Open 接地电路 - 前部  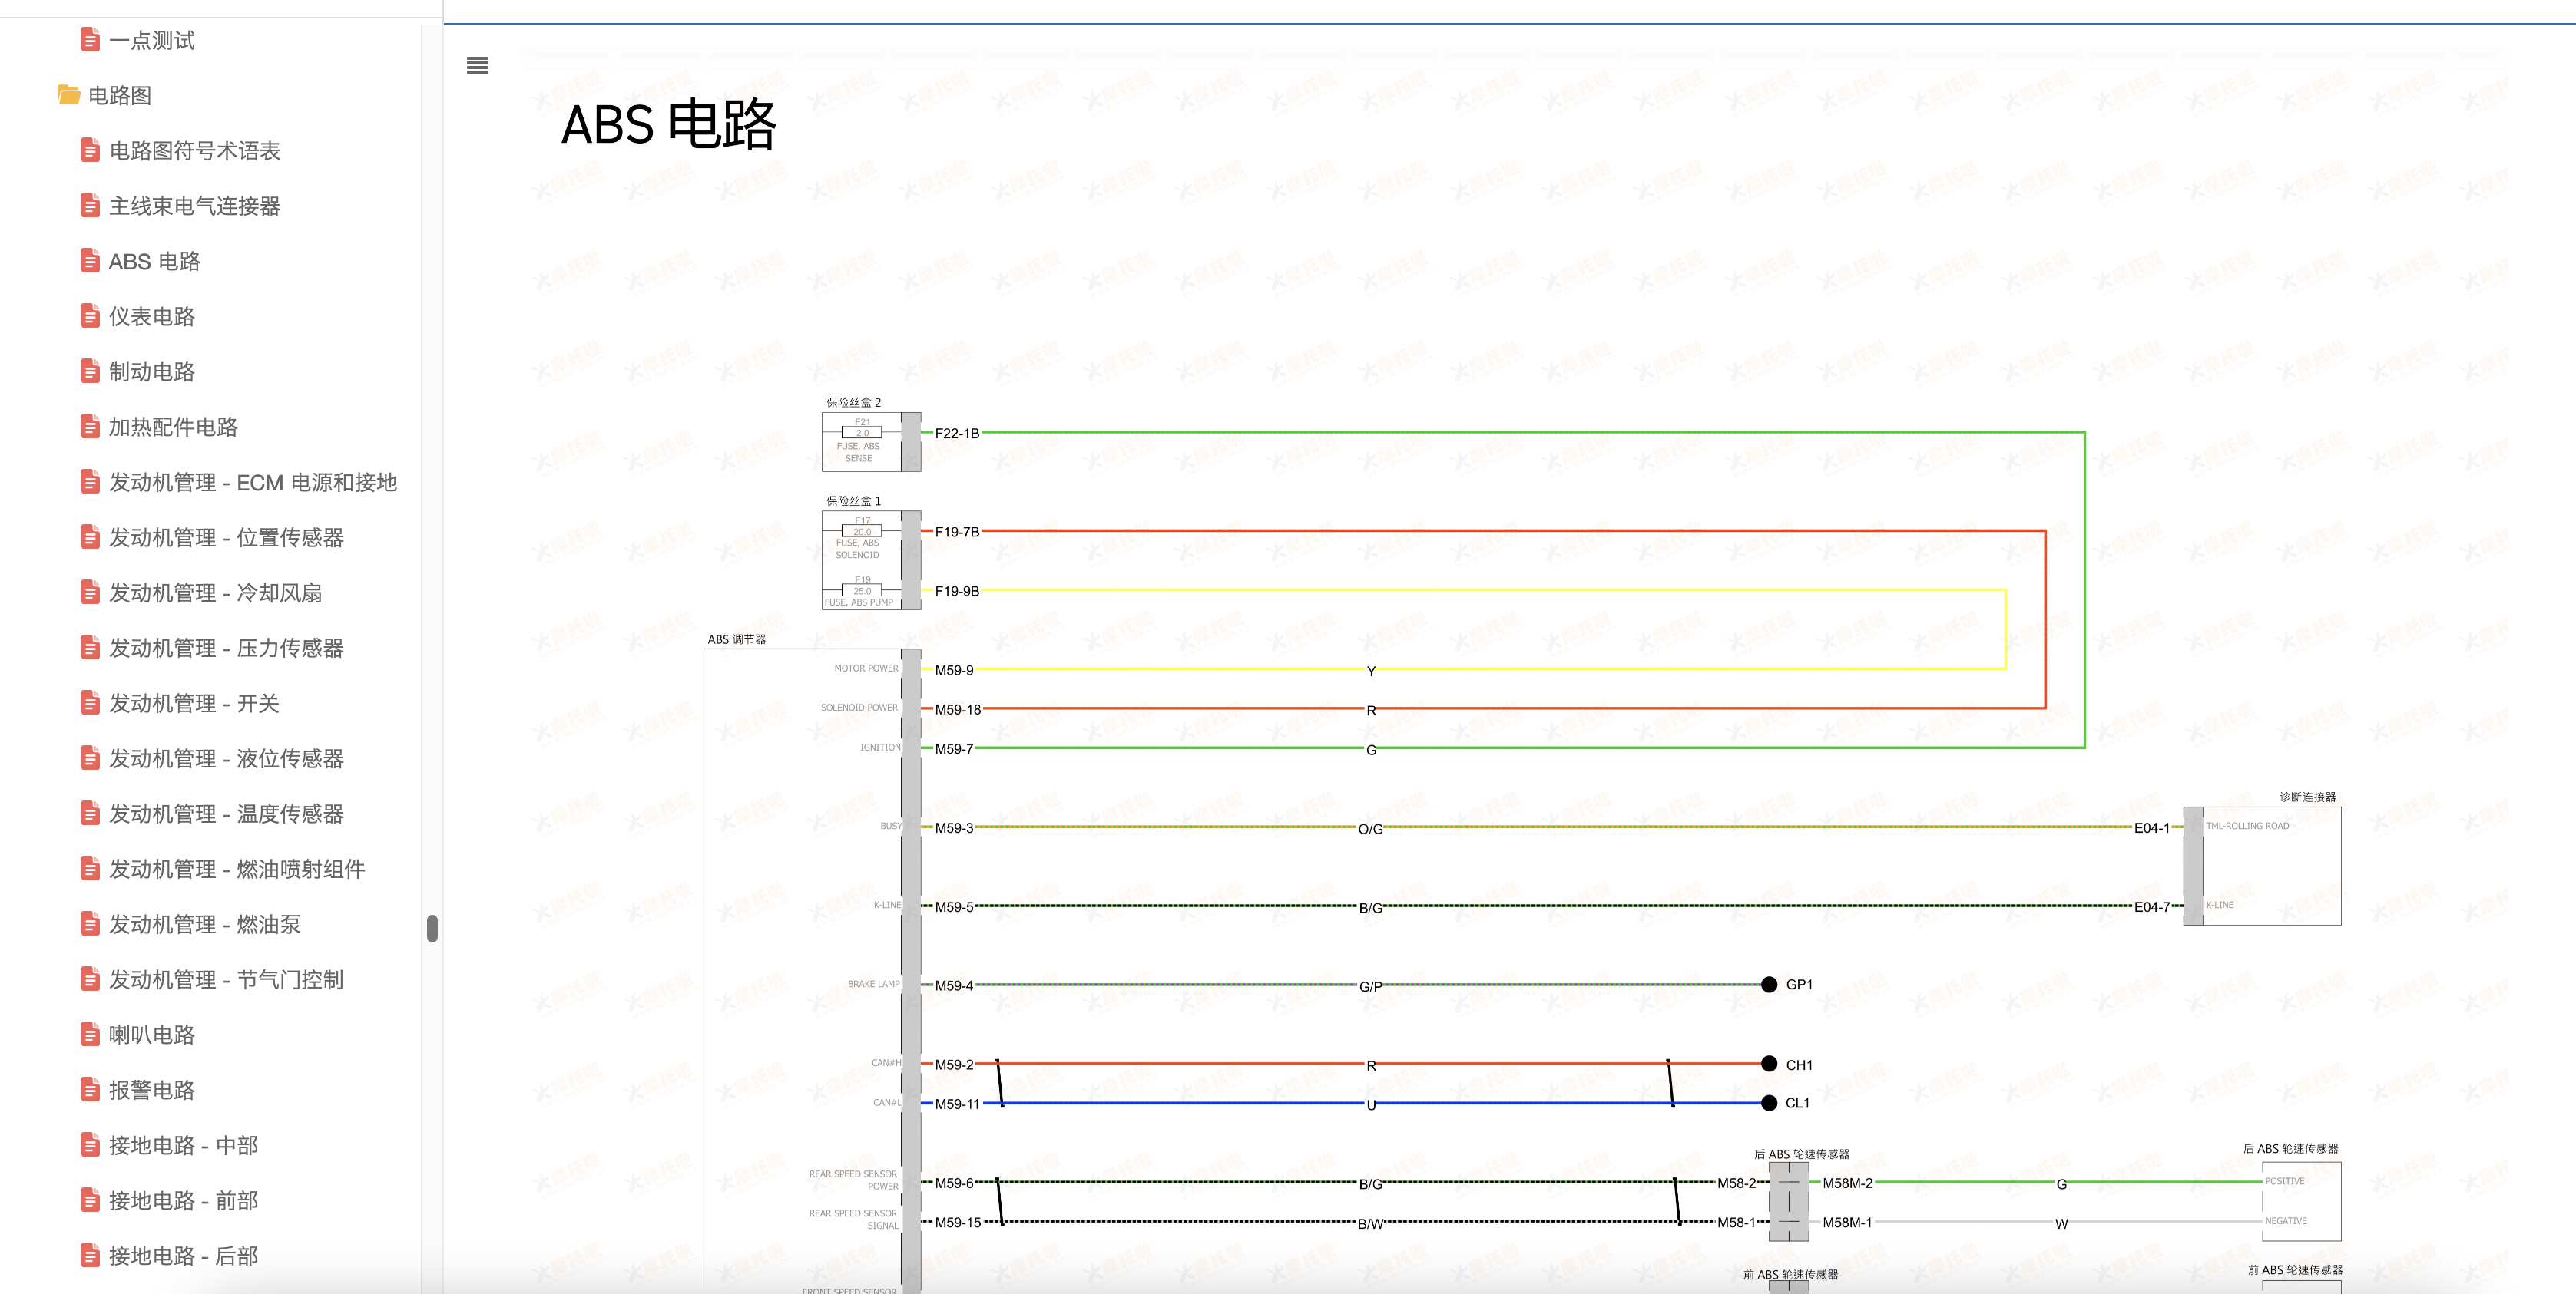(x=184, y=1200)
